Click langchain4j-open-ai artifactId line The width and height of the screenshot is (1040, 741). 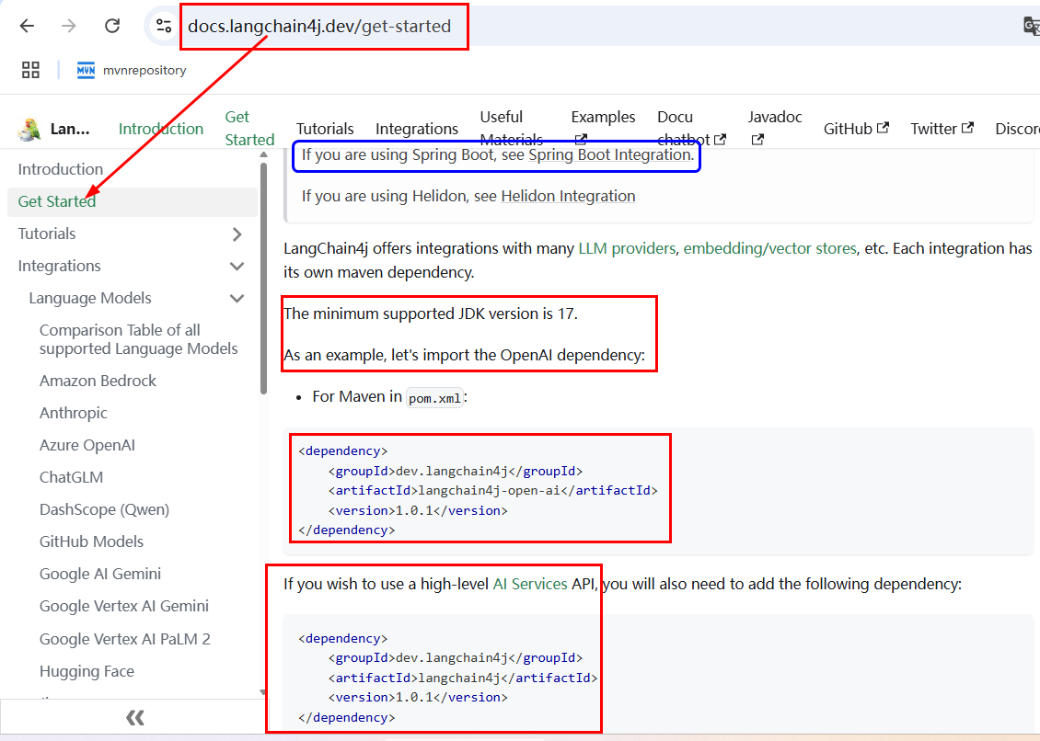click(492, 490)
